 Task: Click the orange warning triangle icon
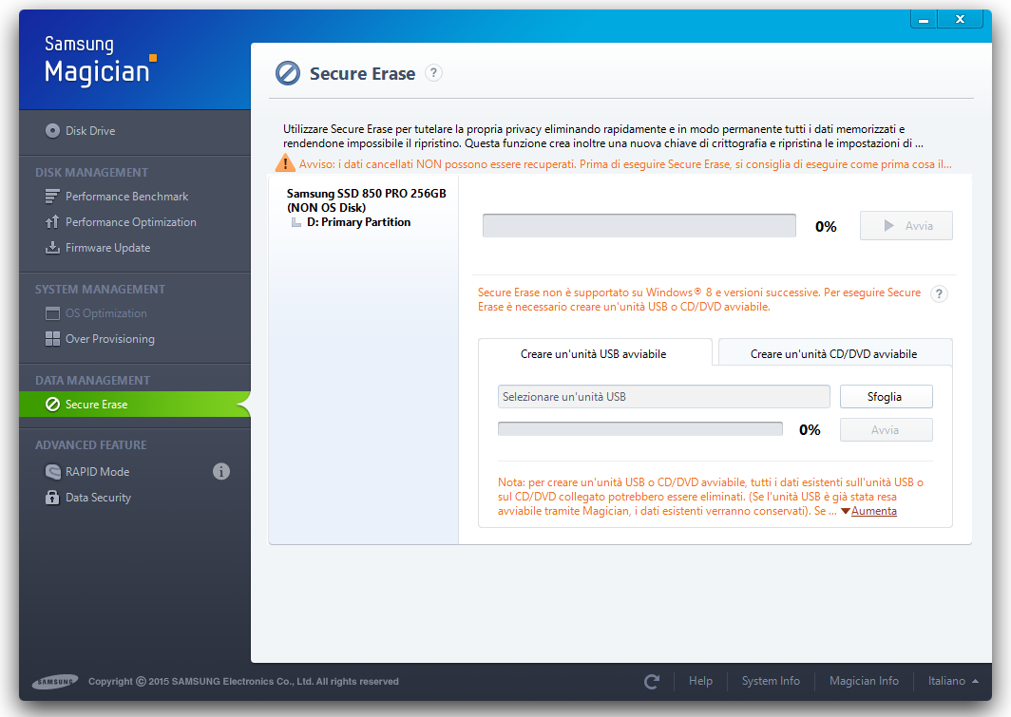(285, 163)
